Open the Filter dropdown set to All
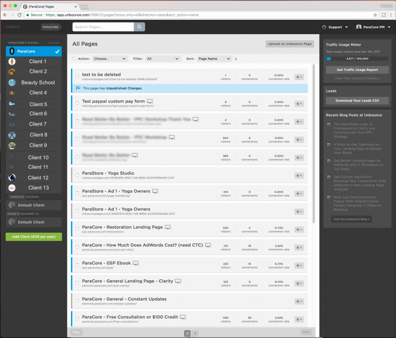 click(x=163, y=59)
